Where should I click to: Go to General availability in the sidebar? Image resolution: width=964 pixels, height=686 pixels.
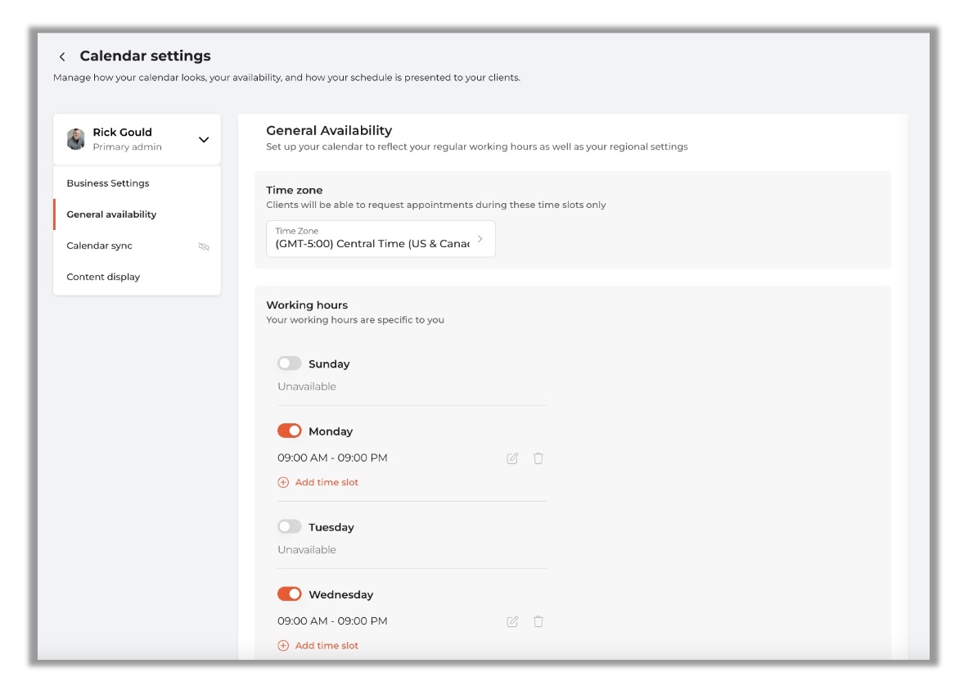point(111,214)
